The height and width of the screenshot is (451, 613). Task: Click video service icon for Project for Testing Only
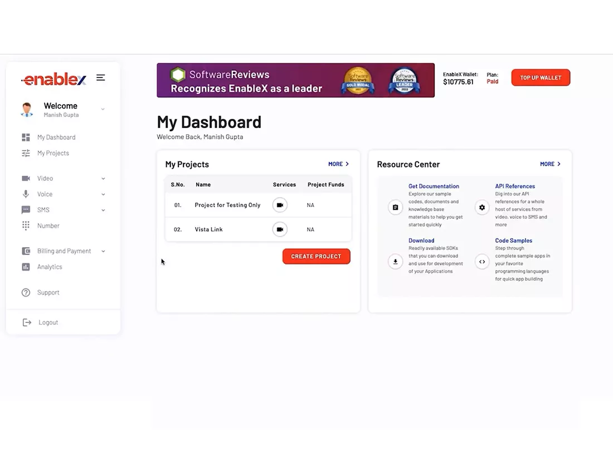(280, 205)
